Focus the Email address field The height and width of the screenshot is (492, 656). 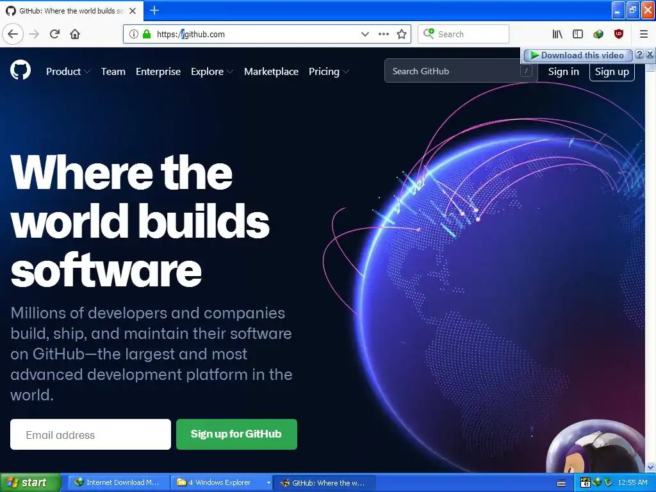pyautogui.click(x=90, y=434)
